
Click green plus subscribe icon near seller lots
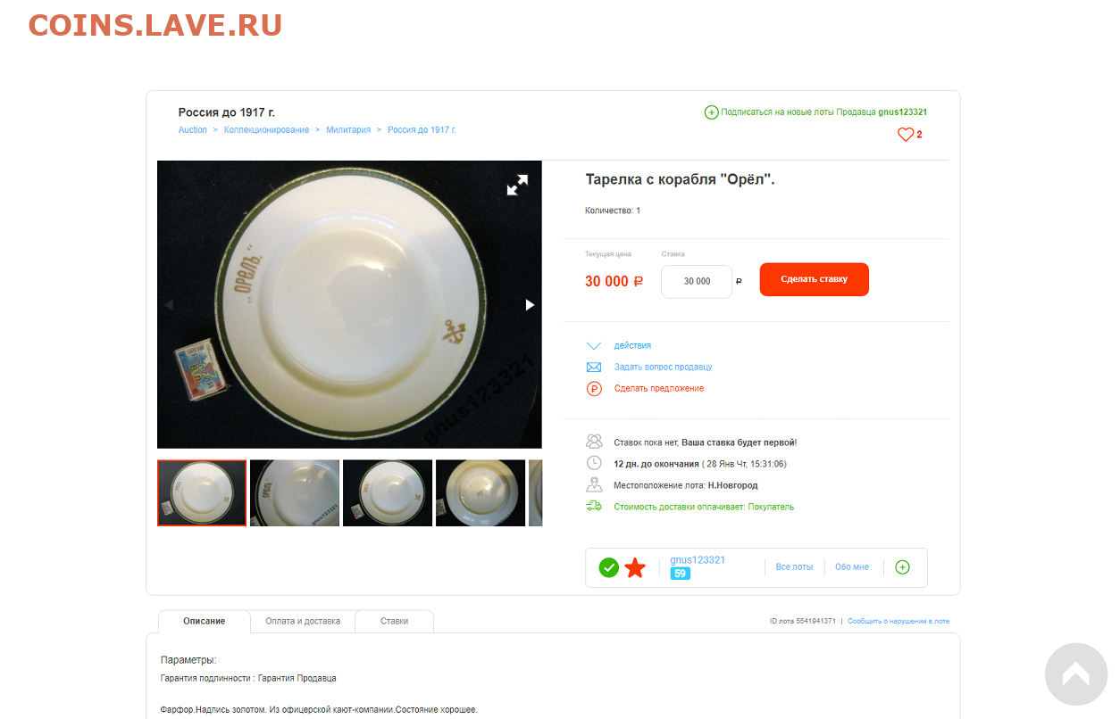(711, 112)
